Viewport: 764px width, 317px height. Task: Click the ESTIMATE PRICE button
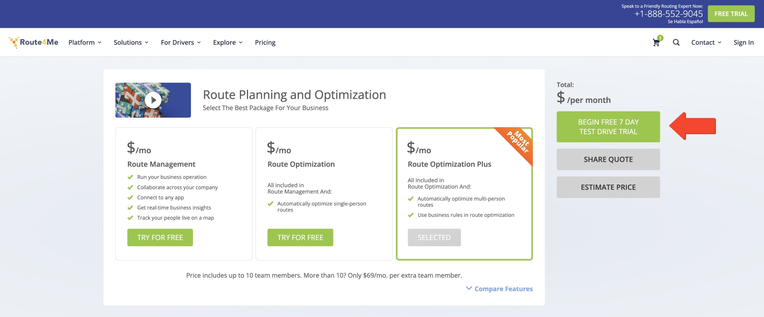608,187
